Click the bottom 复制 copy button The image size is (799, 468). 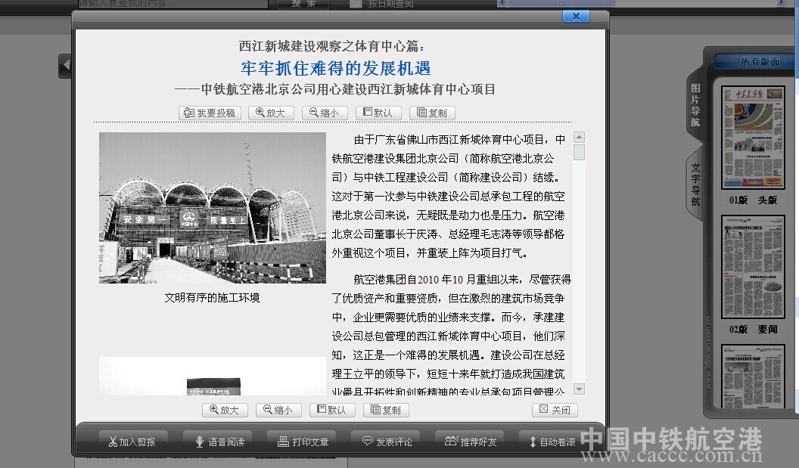tap(386, 410)
